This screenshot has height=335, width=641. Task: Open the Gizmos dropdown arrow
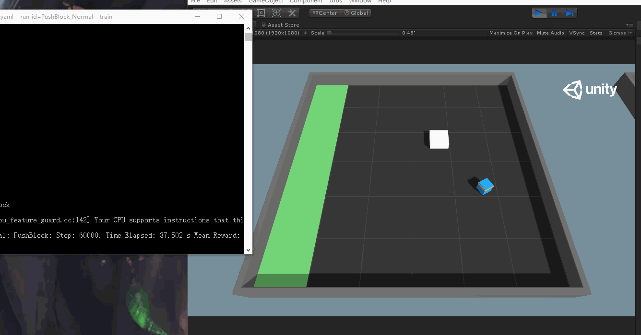click(630, 33)
